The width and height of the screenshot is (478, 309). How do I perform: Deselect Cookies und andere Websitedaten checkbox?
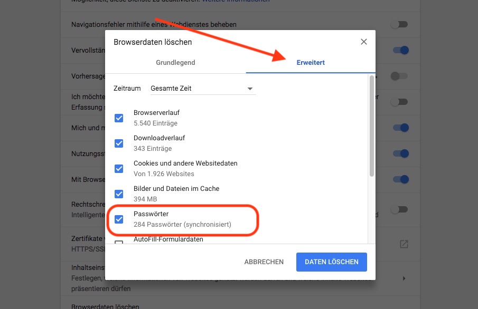pos(119,169)
